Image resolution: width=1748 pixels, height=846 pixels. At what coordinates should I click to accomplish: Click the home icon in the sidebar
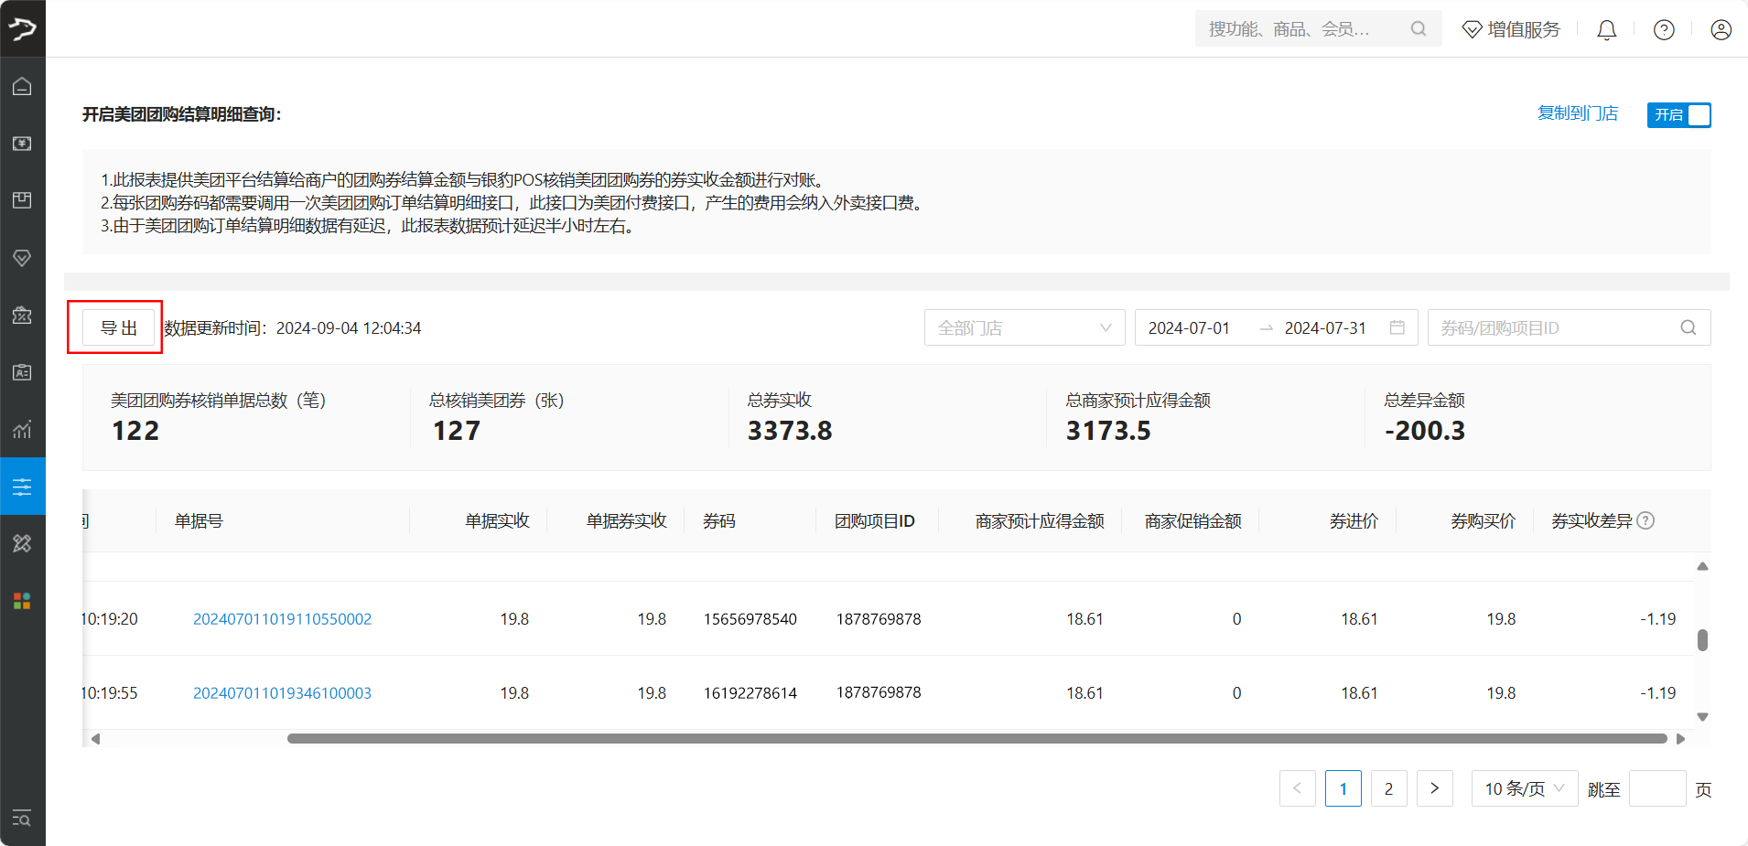22,87
